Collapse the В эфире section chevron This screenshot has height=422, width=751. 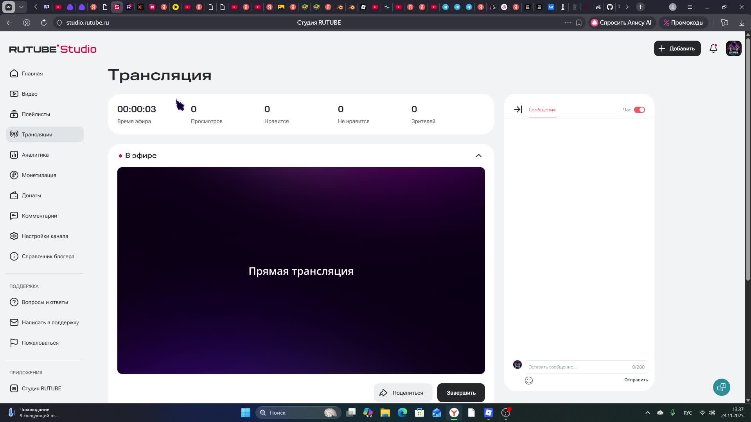click(478, 156)
